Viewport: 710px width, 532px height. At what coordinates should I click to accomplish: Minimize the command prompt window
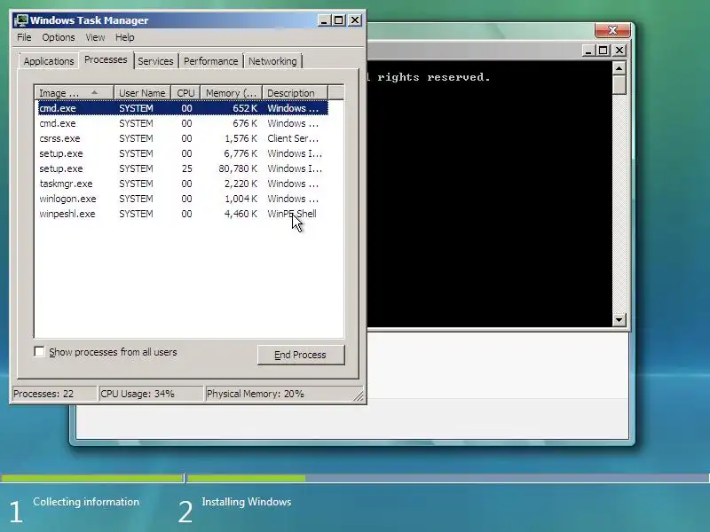click(x=588, y=51)
